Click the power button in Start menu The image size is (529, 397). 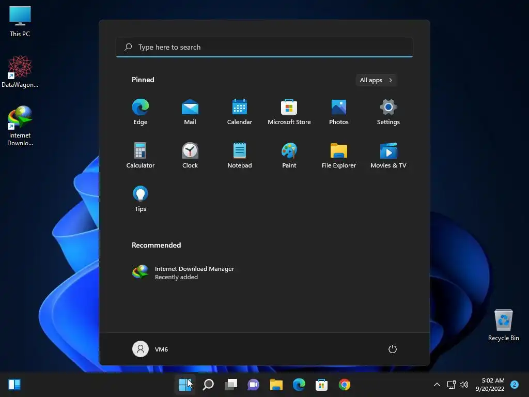[x=393, y=349]
